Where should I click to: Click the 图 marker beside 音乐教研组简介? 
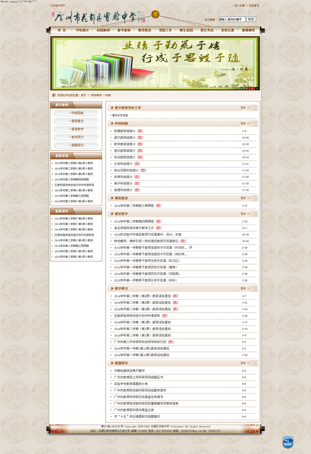point(140,151)
